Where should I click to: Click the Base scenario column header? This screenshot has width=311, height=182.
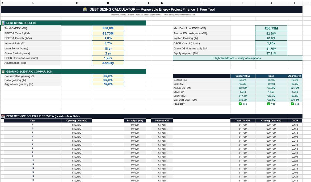271,76
